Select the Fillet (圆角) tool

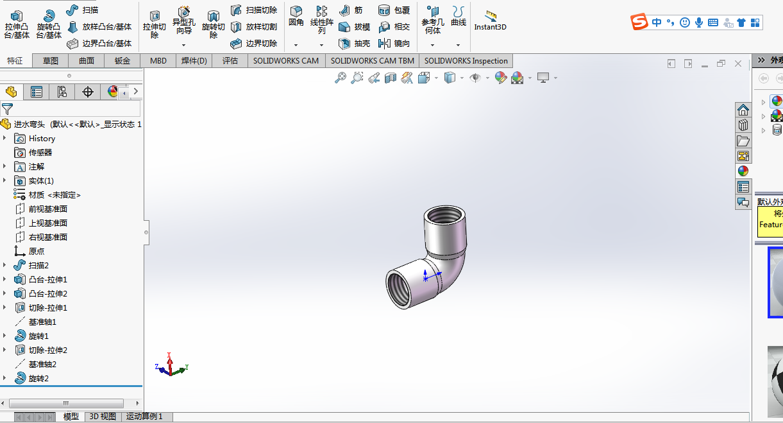point(296,17)
